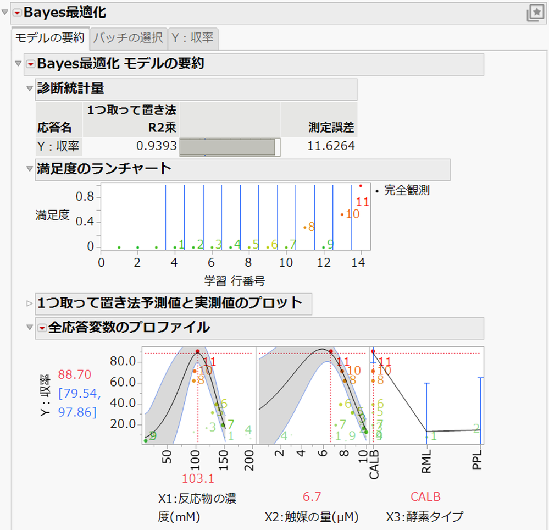Screen dimensions: 549x530
Task: Click the X3 current value CALB
Action: click(425, 496)
